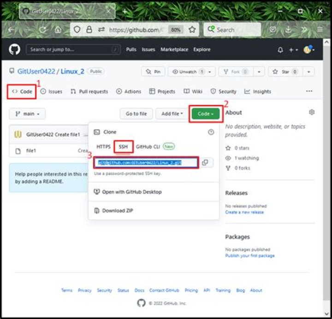Expand the Star lists dropdown arrow
The height and width of the screenshot is (319, 332).
point(308,72)
